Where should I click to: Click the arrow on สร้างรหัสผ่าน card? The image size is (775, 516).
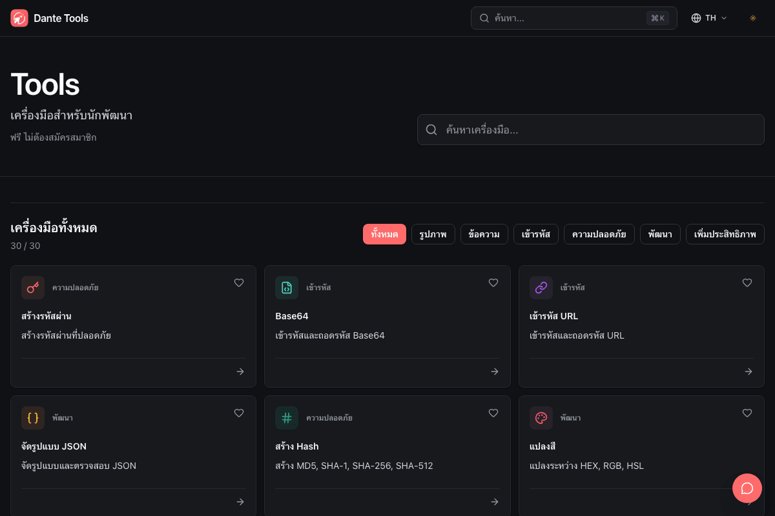240,372
